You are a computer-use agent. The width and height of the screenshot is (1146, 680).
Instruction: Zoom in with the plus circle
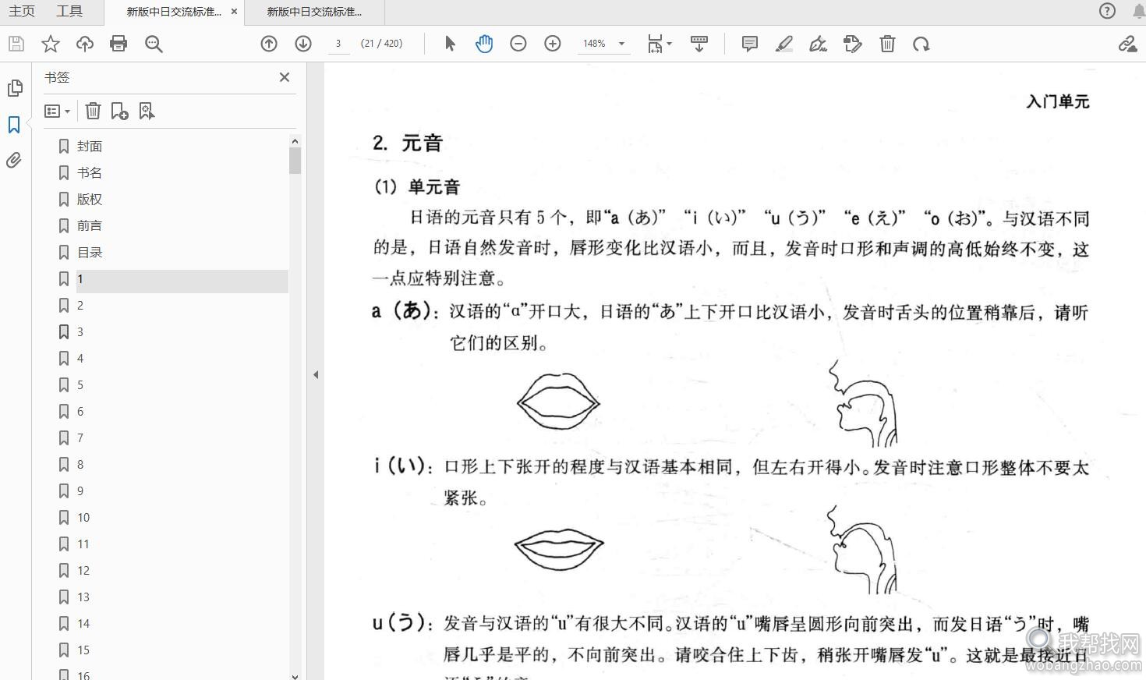(x=553, y=44)
